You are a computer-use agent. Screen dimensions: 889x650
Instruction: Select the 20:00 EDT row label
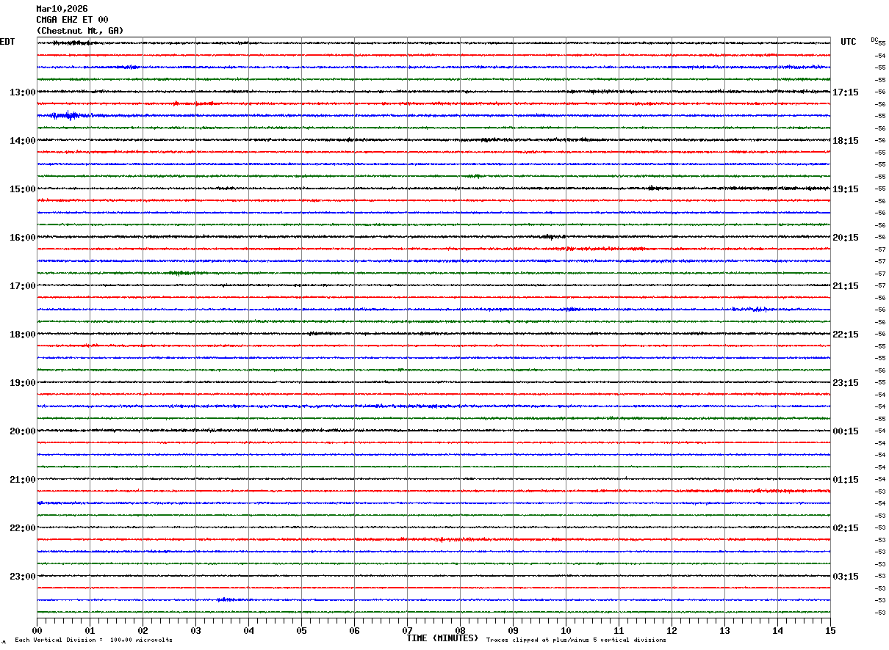click(x=22, y=431)
